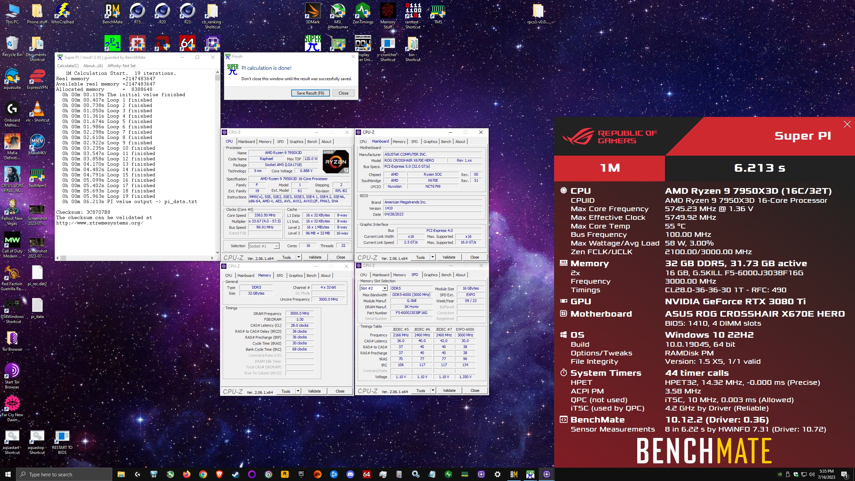This screenshot has width=855, height=481.
Task: Switch to SPD tab in CPU-Z Memory window
Action: pyautogui.click(x=280, y=276)
